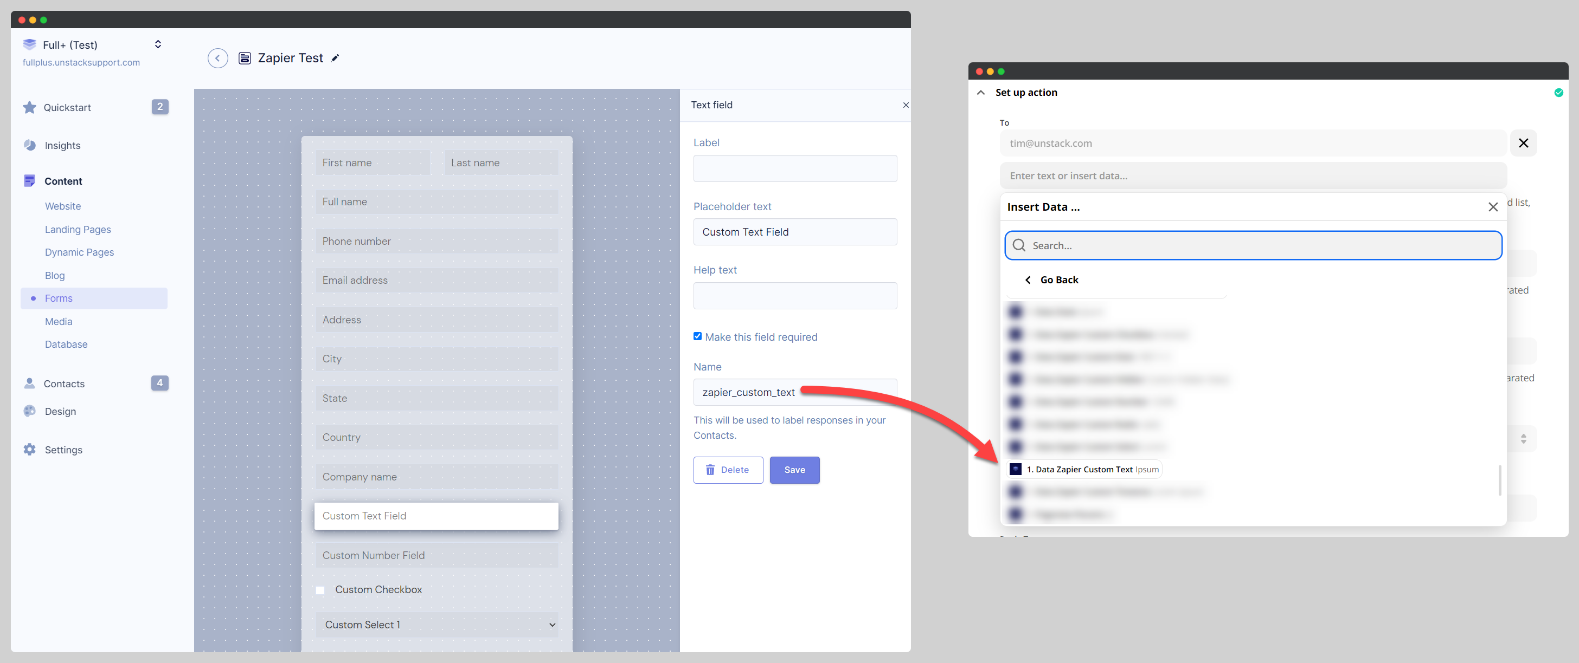Select the Company name form field
1579x663 pixels.
[437, 477]
